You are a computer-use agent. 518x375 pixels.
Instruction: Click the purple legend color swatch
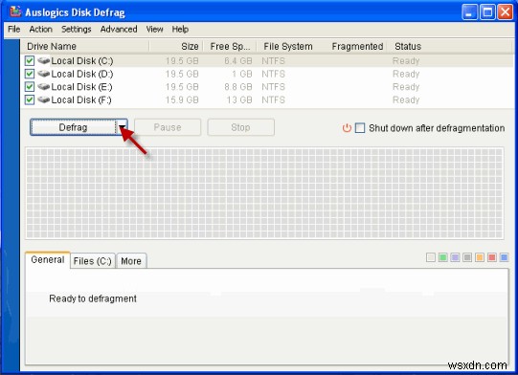click(x=455, y=257)
